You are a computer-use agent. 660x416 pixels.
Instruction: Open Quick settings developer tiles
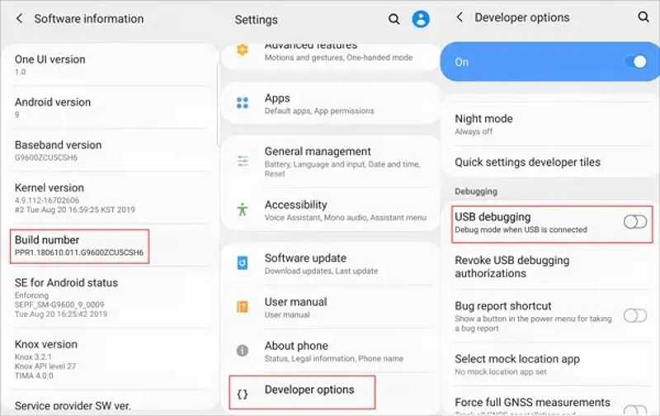coord(528,162)
